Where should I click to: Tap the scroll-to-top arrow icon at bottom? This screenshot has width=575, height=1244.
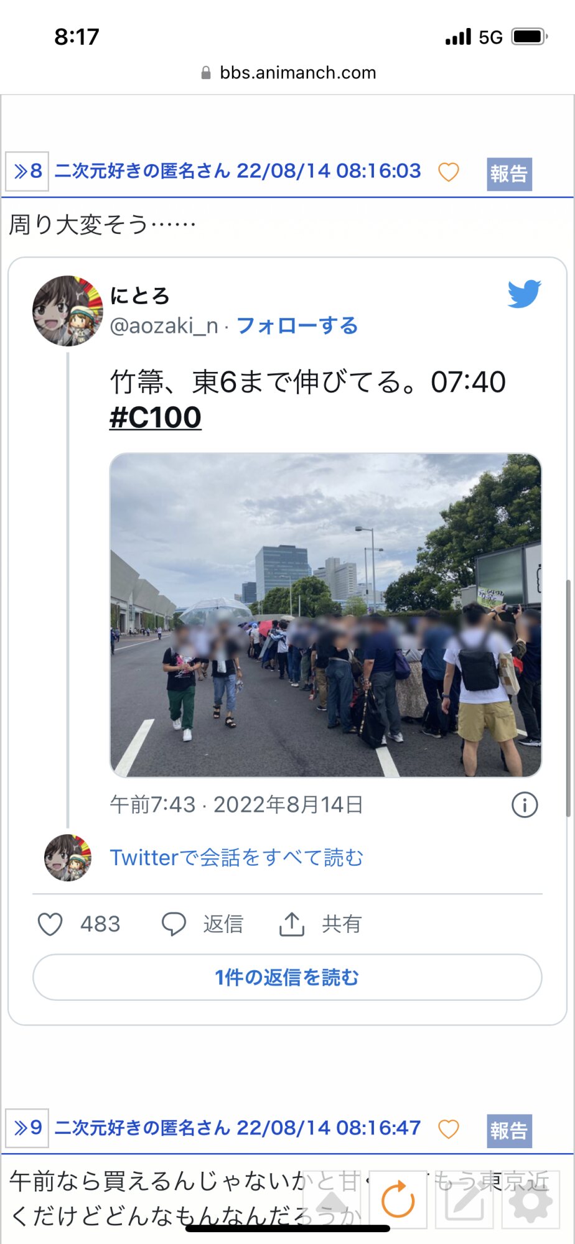pos(332,1199)
